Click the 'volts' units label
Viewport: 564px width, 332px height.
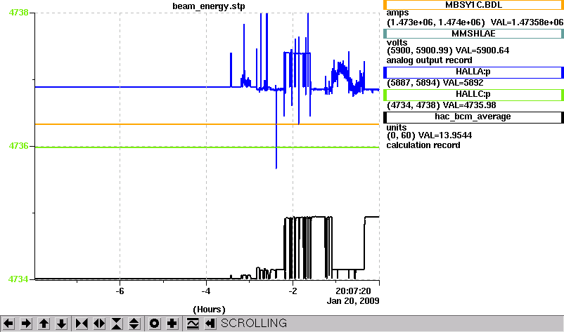pyautogui.click(x=397, y=43)
